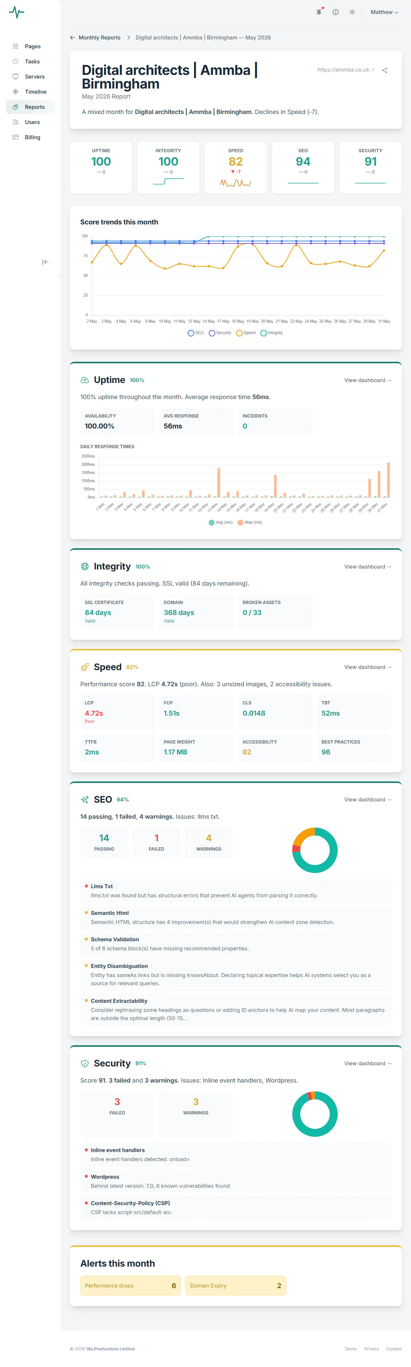Click the Security shield icon
The width and height of the screenshot is (411, 1367).
pyautogui.click(x=85, y=1063)
